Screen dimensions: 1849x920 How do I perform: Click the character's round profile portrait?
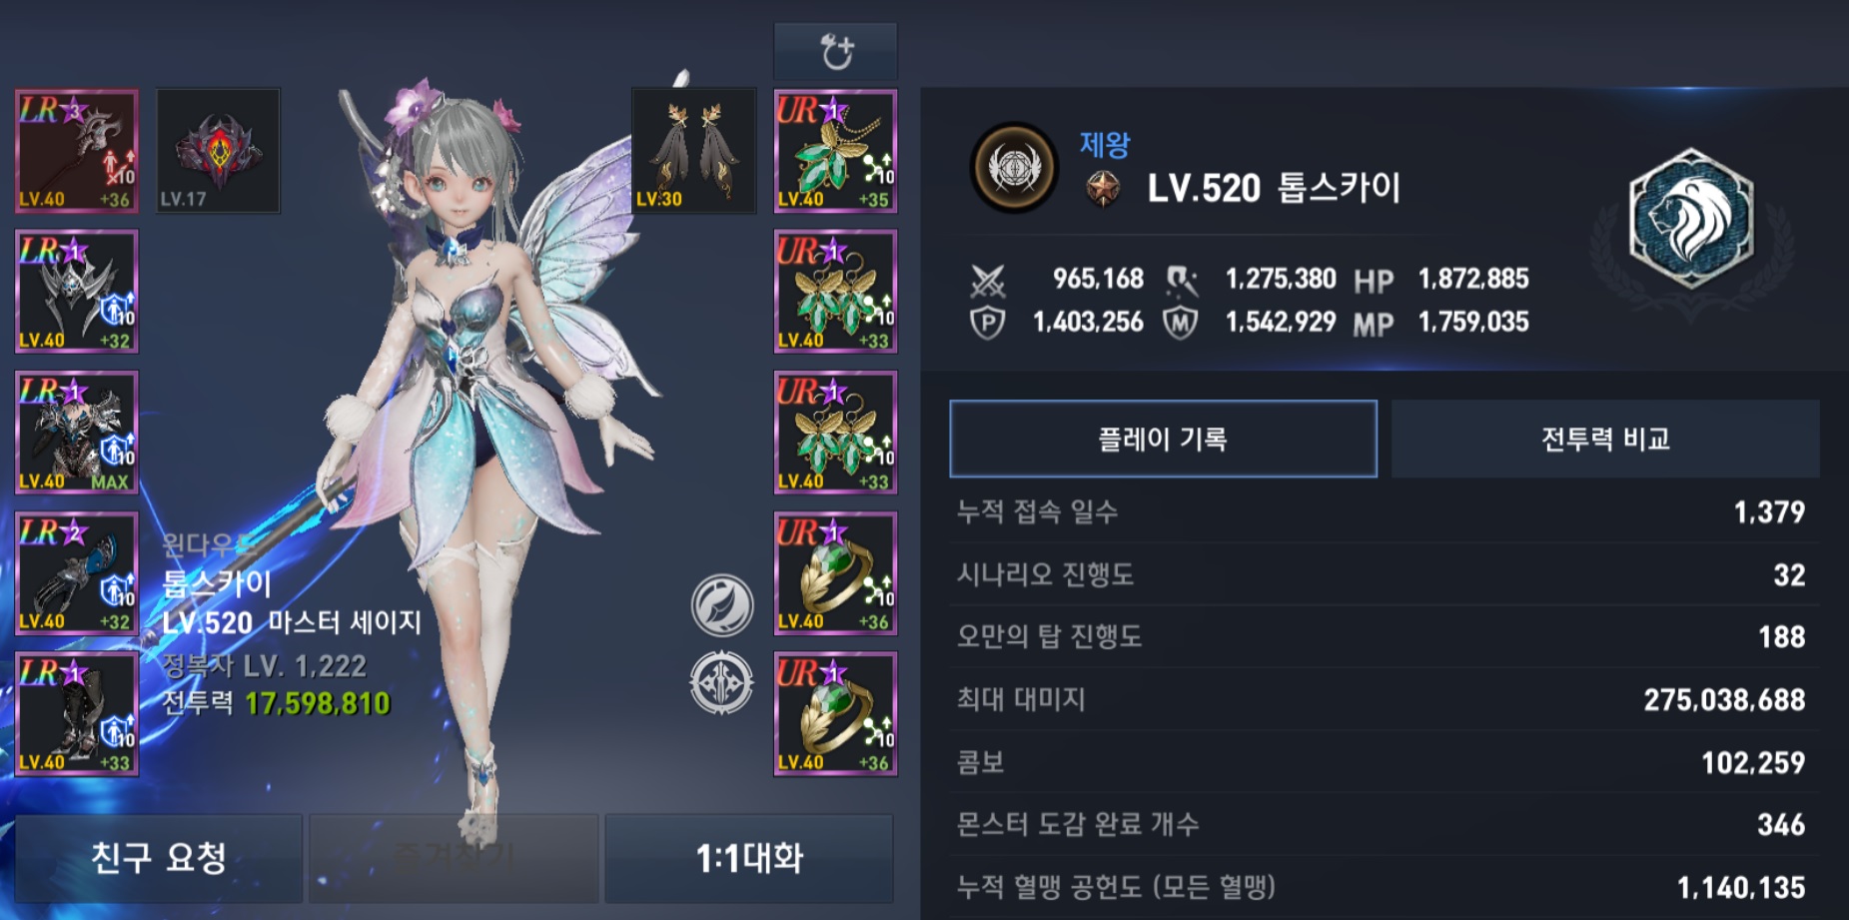pos(1014,169)
